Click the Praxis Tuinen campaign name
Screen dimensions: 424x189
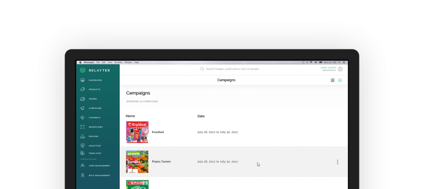click(161, 162)
